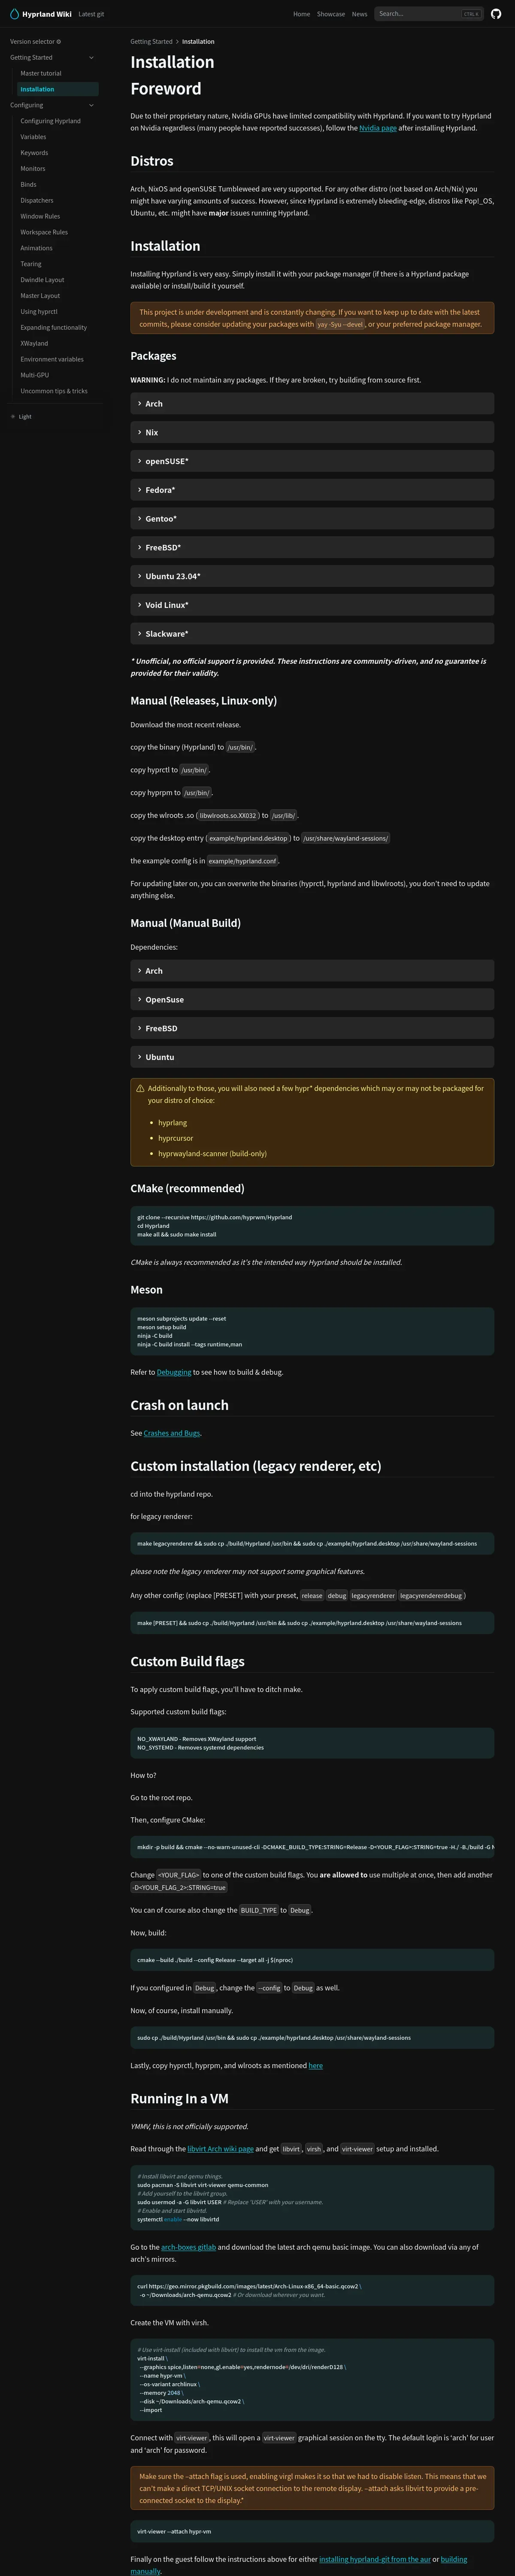Expand the Arch dependencies under Manual Build
This screenshot has width=515, height=2576.
pyautogui.click(x=312, y=971)
